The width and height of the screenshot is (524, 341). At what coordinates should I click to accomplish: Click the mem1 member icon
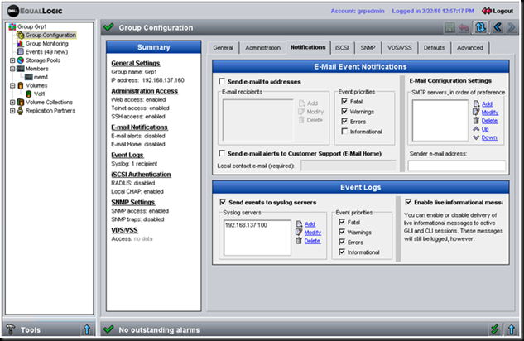pos(29,77)
